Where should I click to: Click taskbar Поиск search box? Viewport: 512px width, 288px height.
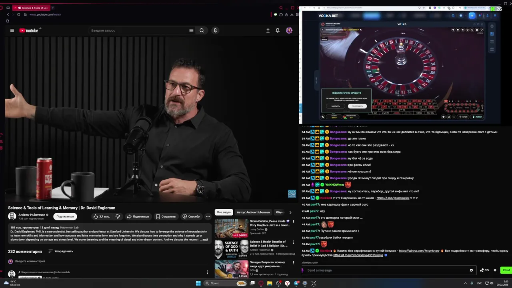[x=226, y=283]
